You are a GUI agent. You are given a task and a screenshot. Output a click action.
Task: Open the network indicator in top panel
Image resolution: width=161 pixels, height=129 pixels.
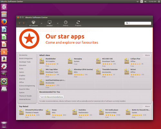tap(137, 2)
